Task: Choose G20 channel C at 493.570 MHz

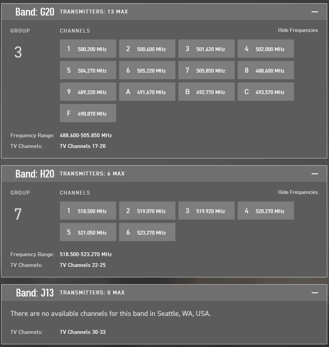Action: coord(266,92)
